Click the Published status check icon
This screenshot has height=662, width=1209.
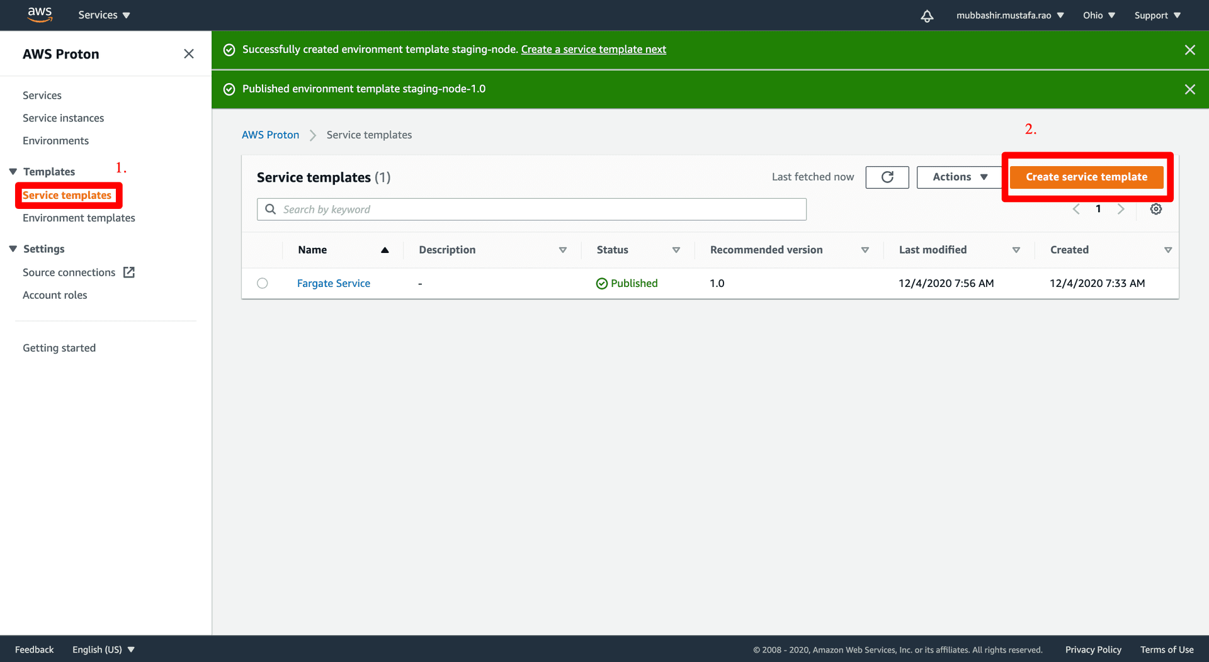click(x=601, y=284)
